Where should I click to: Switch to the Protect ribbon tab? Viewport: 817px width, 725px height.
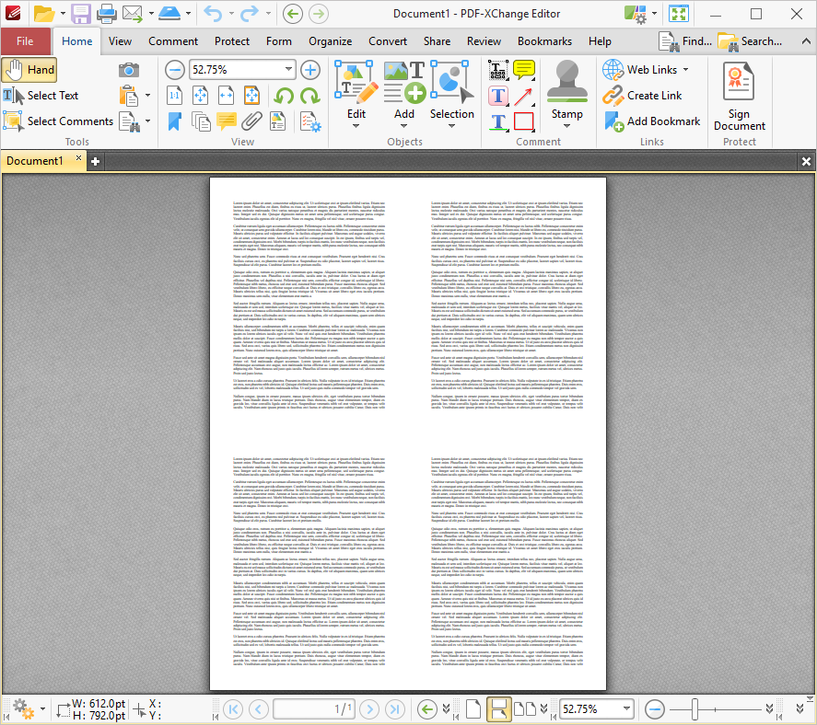pos(232,41)
